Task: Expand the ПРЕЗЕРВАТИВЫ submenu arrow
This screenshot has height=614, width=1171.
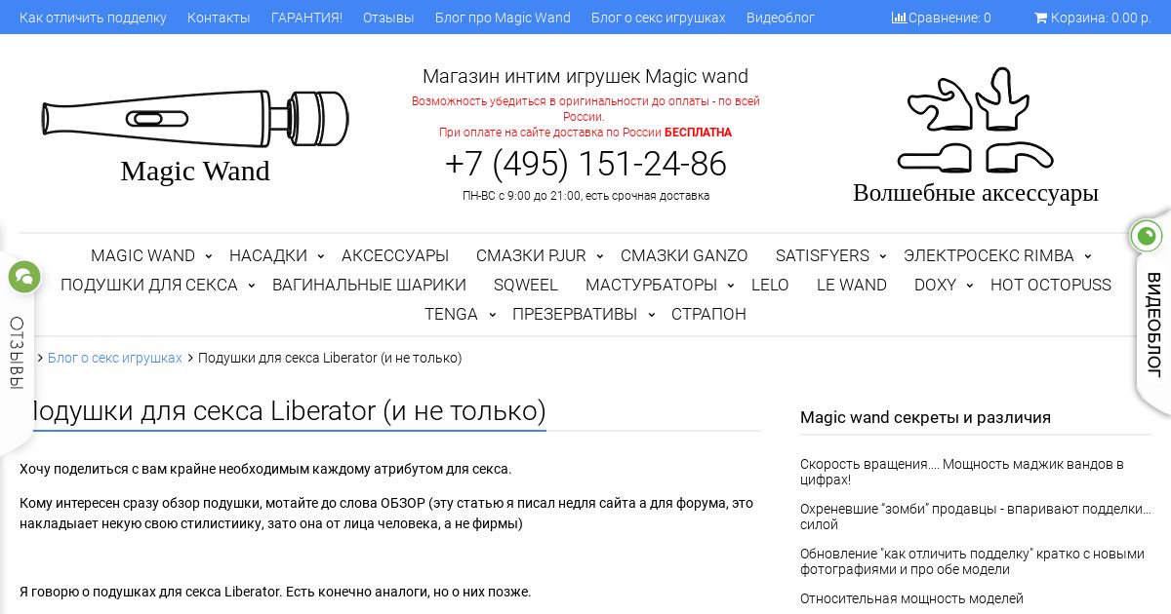Action: 650,315
